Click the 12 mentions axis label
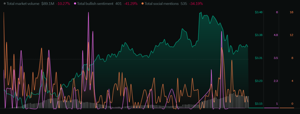The image size is (300, 114). tap(292, 35)
